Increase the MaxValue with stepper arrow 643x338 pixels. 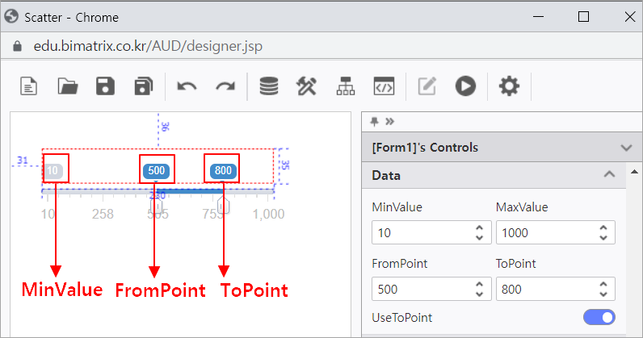(603, 228)
